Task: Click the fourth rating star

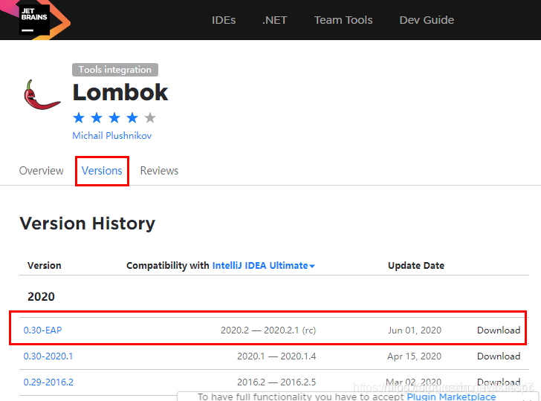Action: point(132,118)
